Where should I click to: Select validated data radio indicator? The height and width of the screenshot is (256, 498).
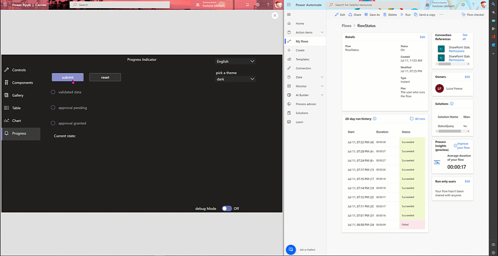53,92
